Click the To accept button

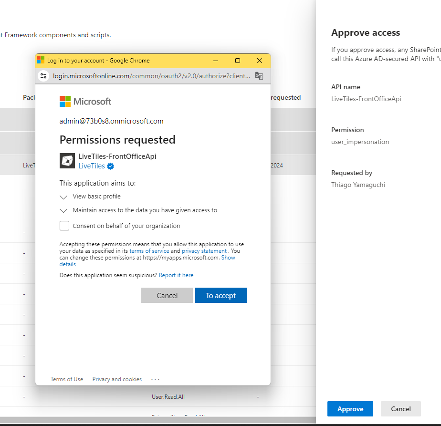click(221, 295)
